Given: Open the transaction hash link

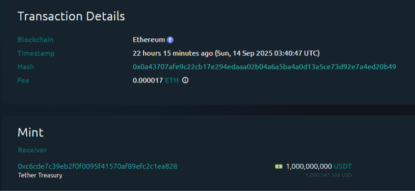Looking at the screenshot, I should [x=264, y=67].
